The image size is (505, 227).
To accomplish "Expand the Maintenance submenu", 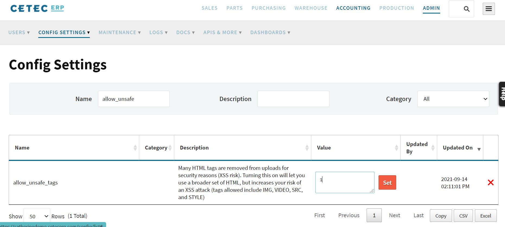I will tap(120, 33).
